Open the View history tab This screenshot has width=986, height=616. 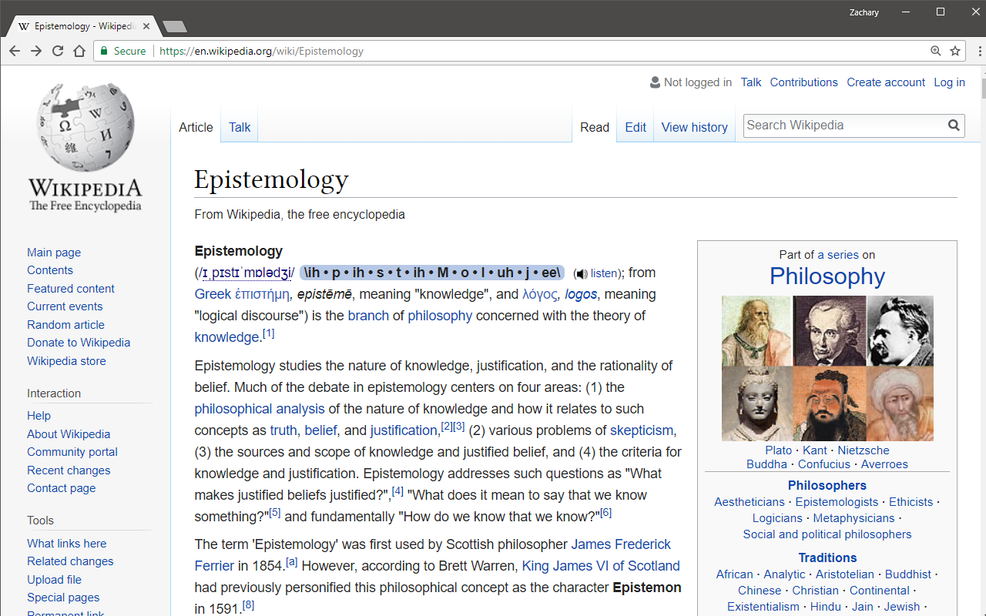click(695, 127)
